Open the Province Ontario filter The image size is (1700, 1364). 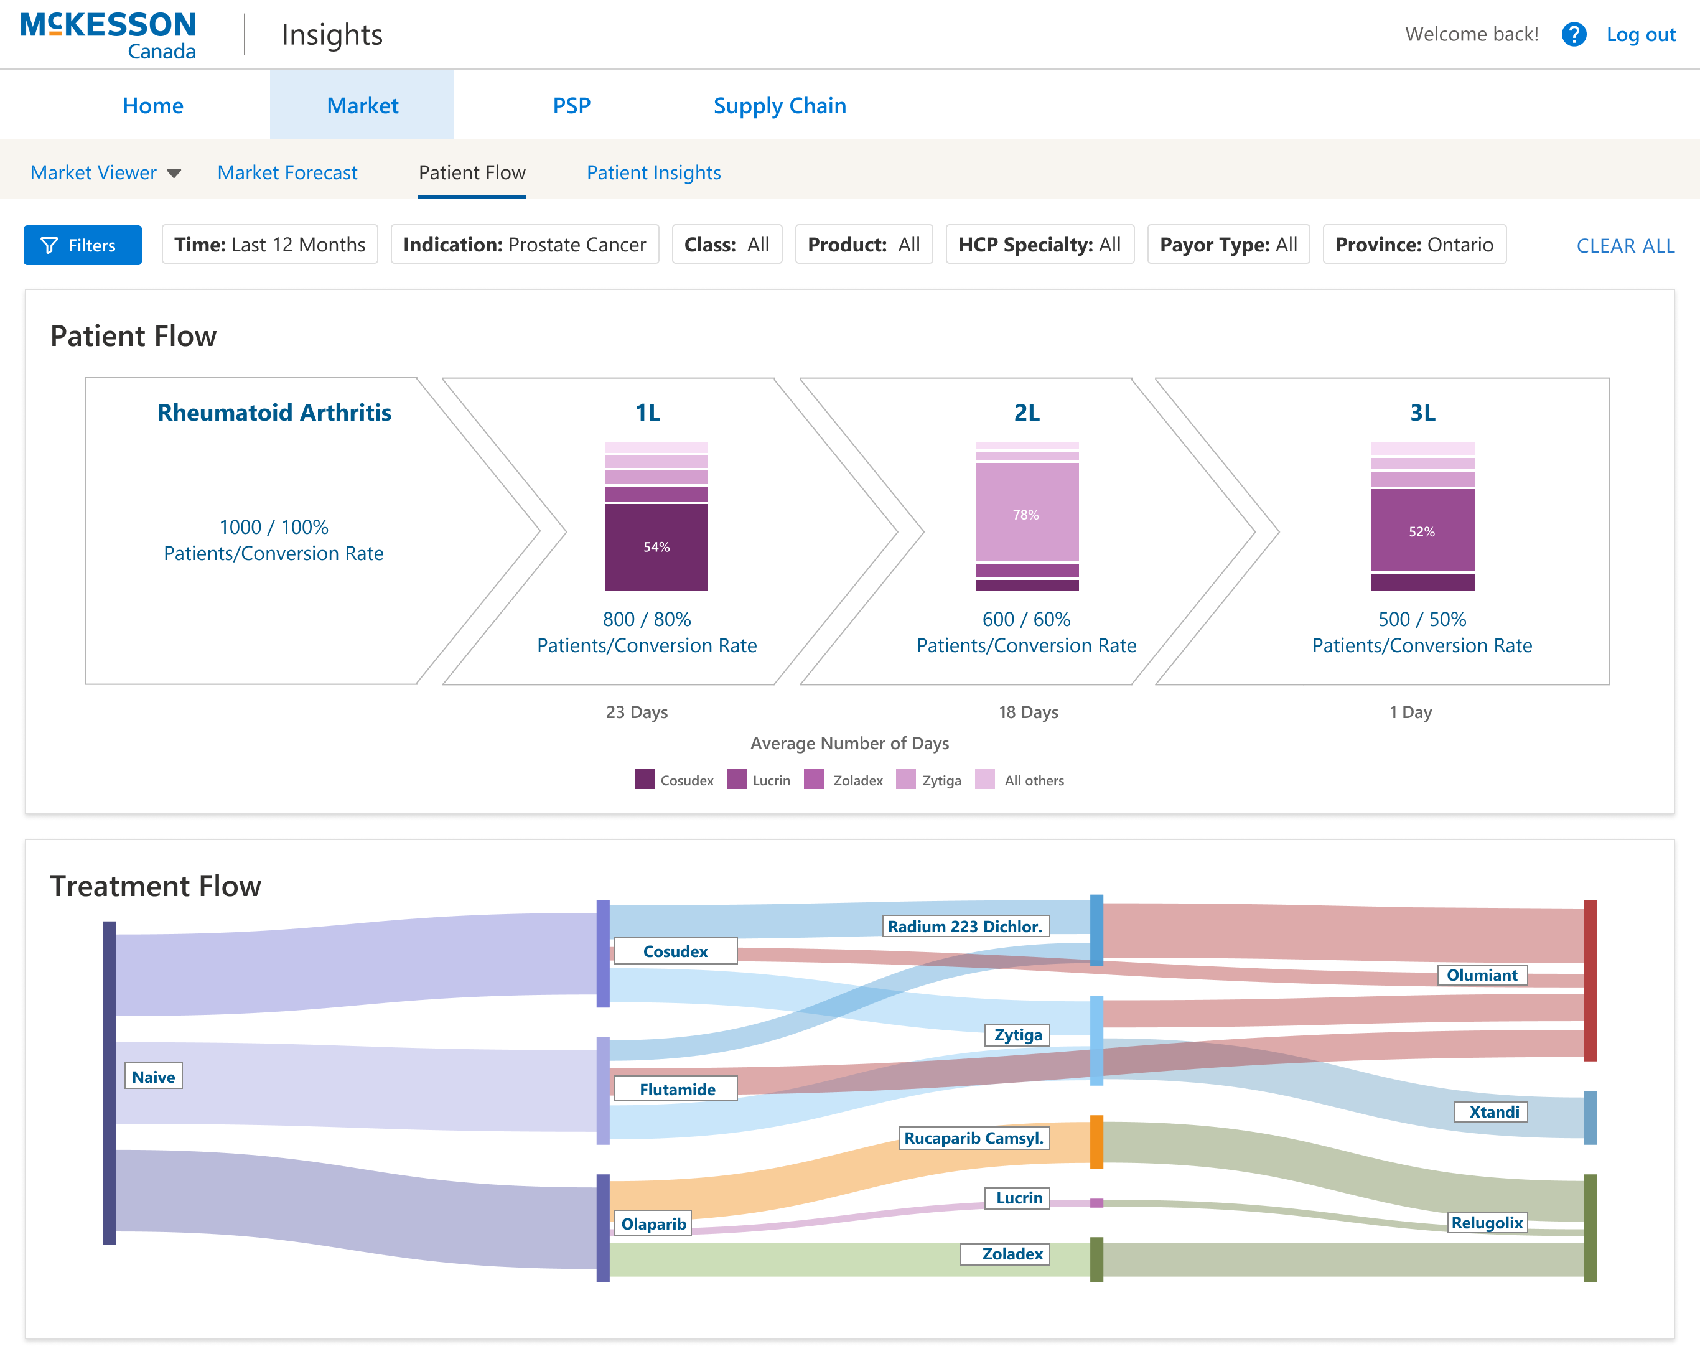tap(1414, 245)
